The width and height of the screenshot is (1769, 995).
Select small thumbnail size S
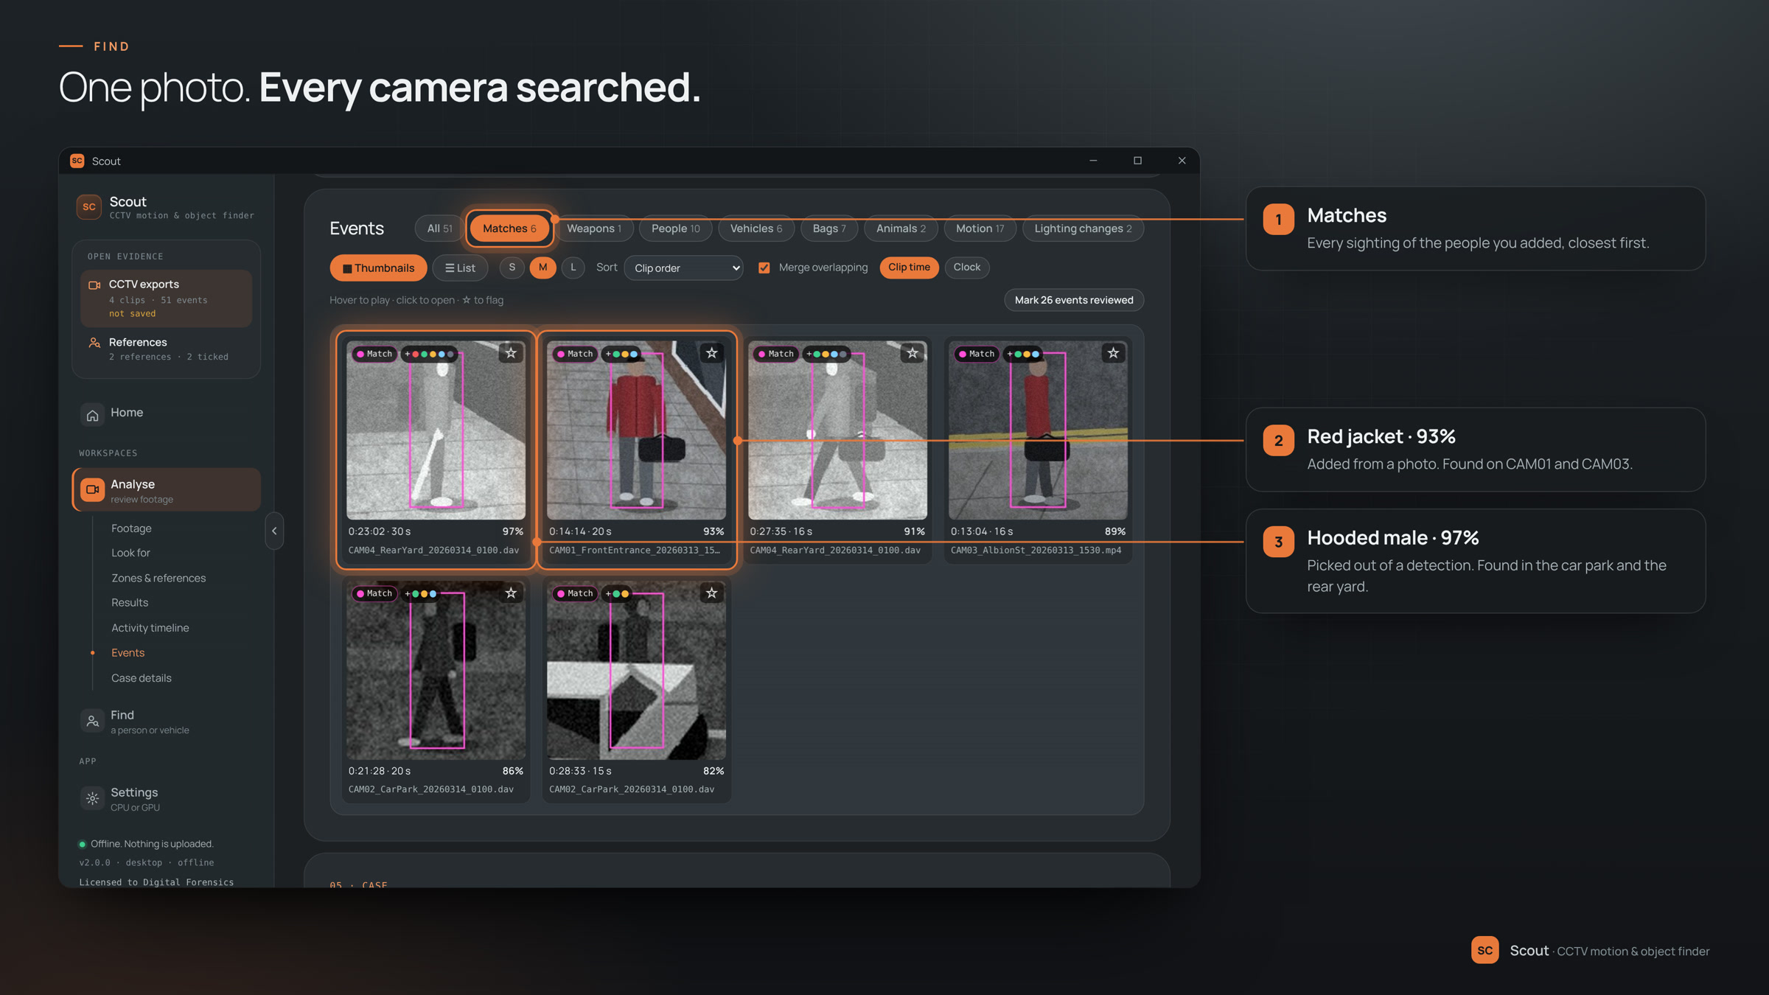tap(512, 268)
